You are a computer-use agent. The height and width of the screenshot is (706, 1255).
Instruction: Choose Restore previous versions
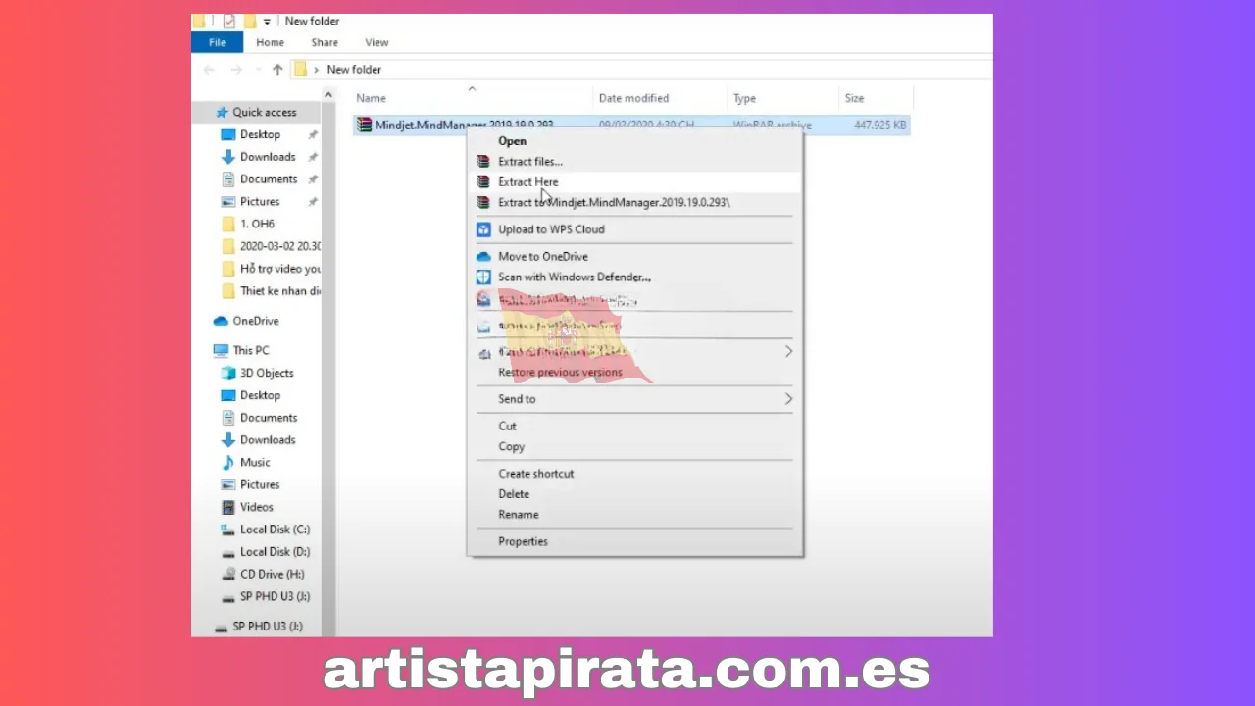[560, 373]
